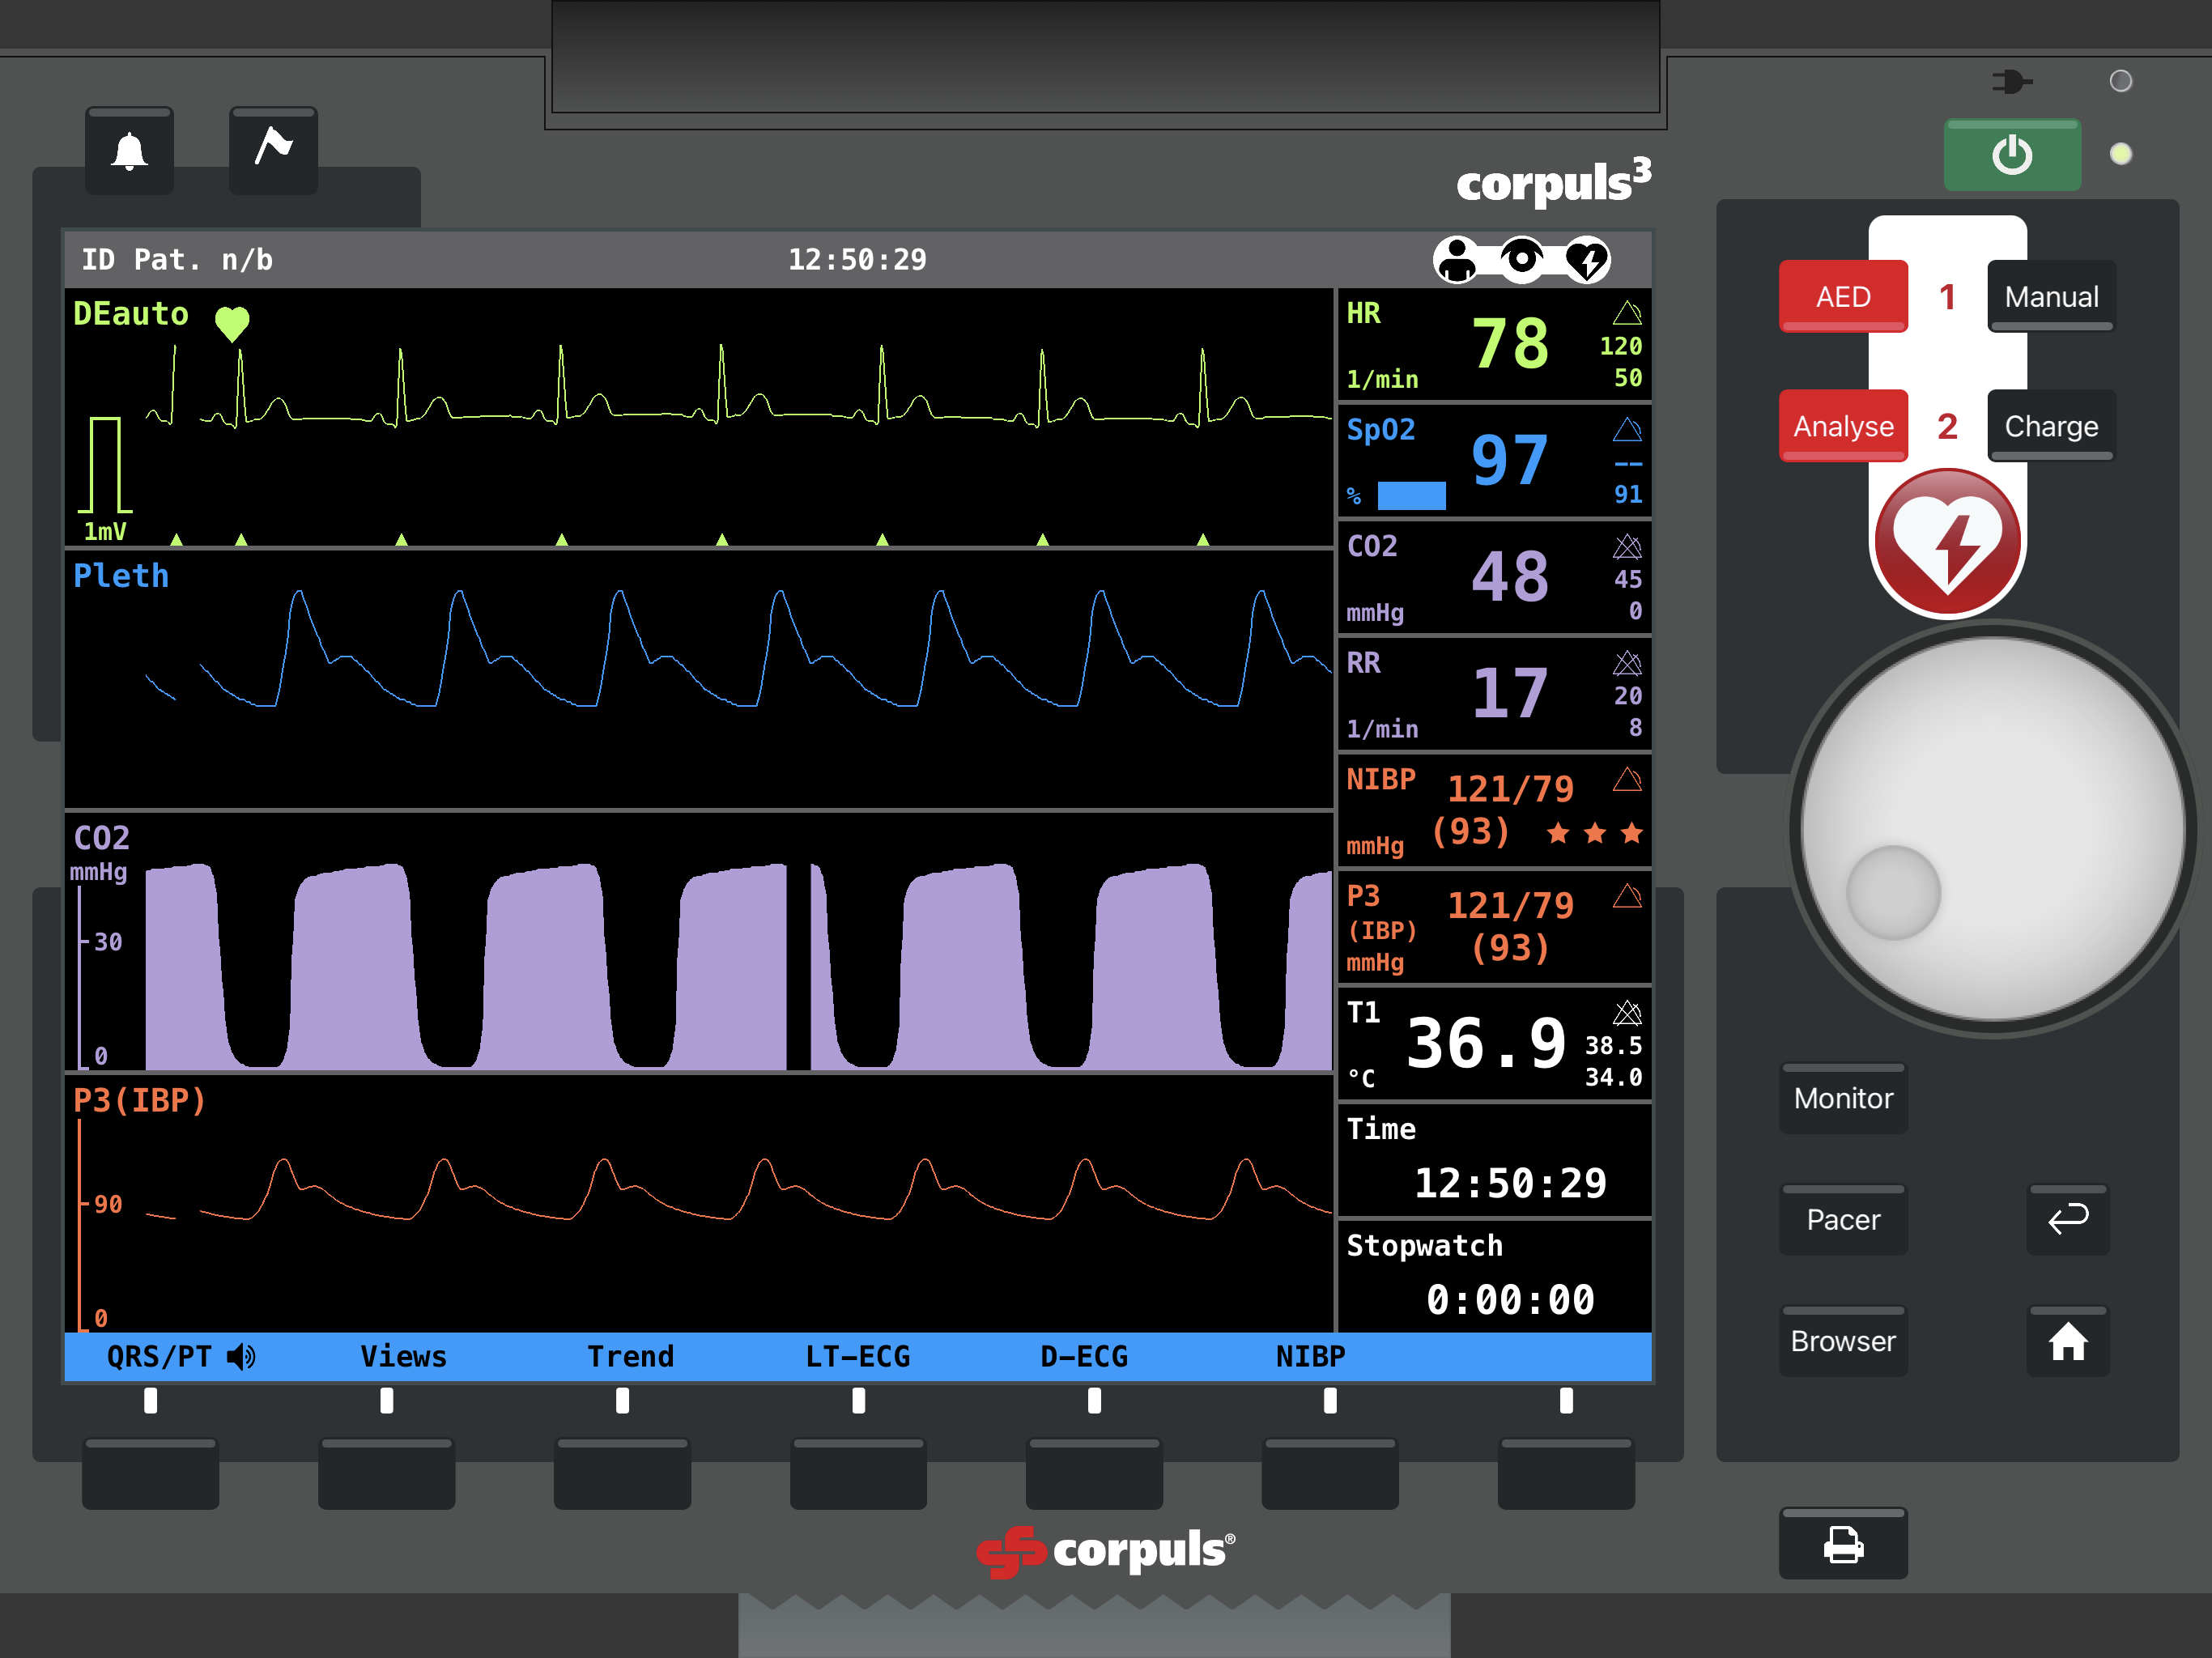Start NIBP via softkey label
This screenshot has height=1658, width=2212.
[x=1310, y=1357]
